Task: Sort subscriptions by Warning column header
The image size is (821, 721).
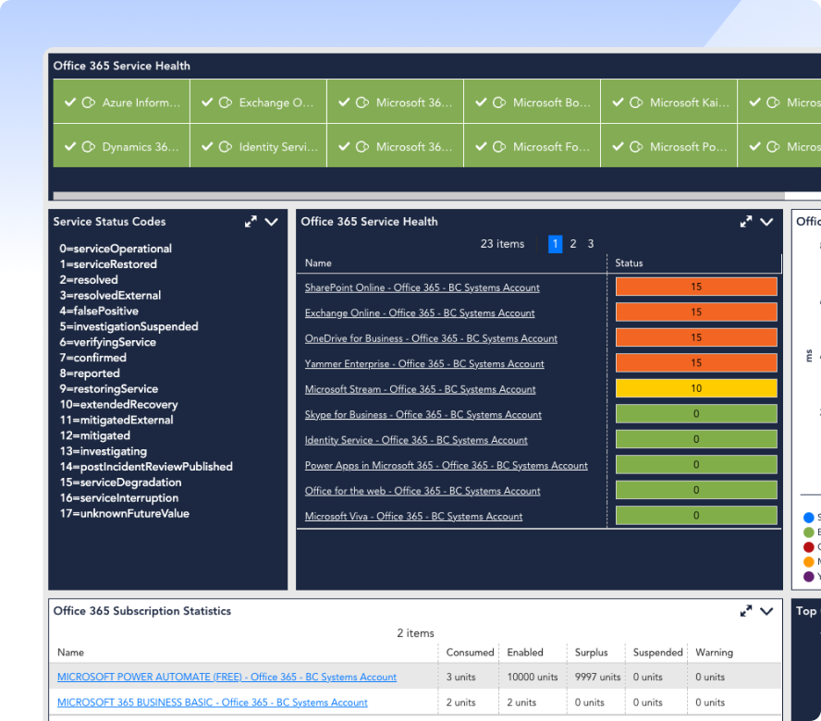Action: pos(714,653)
